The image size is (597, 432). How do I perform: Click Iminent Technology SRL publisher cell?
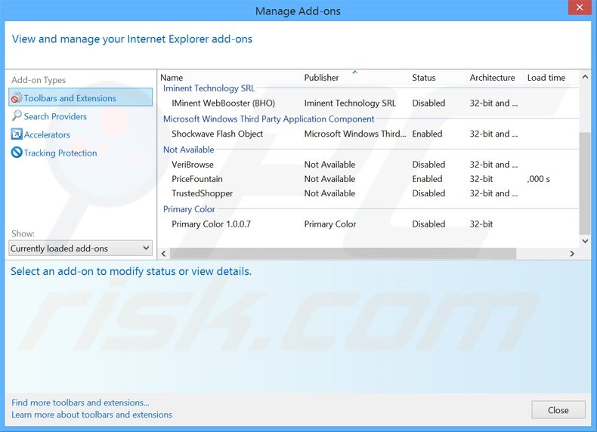pyautogui.click(x=350, y=103)
